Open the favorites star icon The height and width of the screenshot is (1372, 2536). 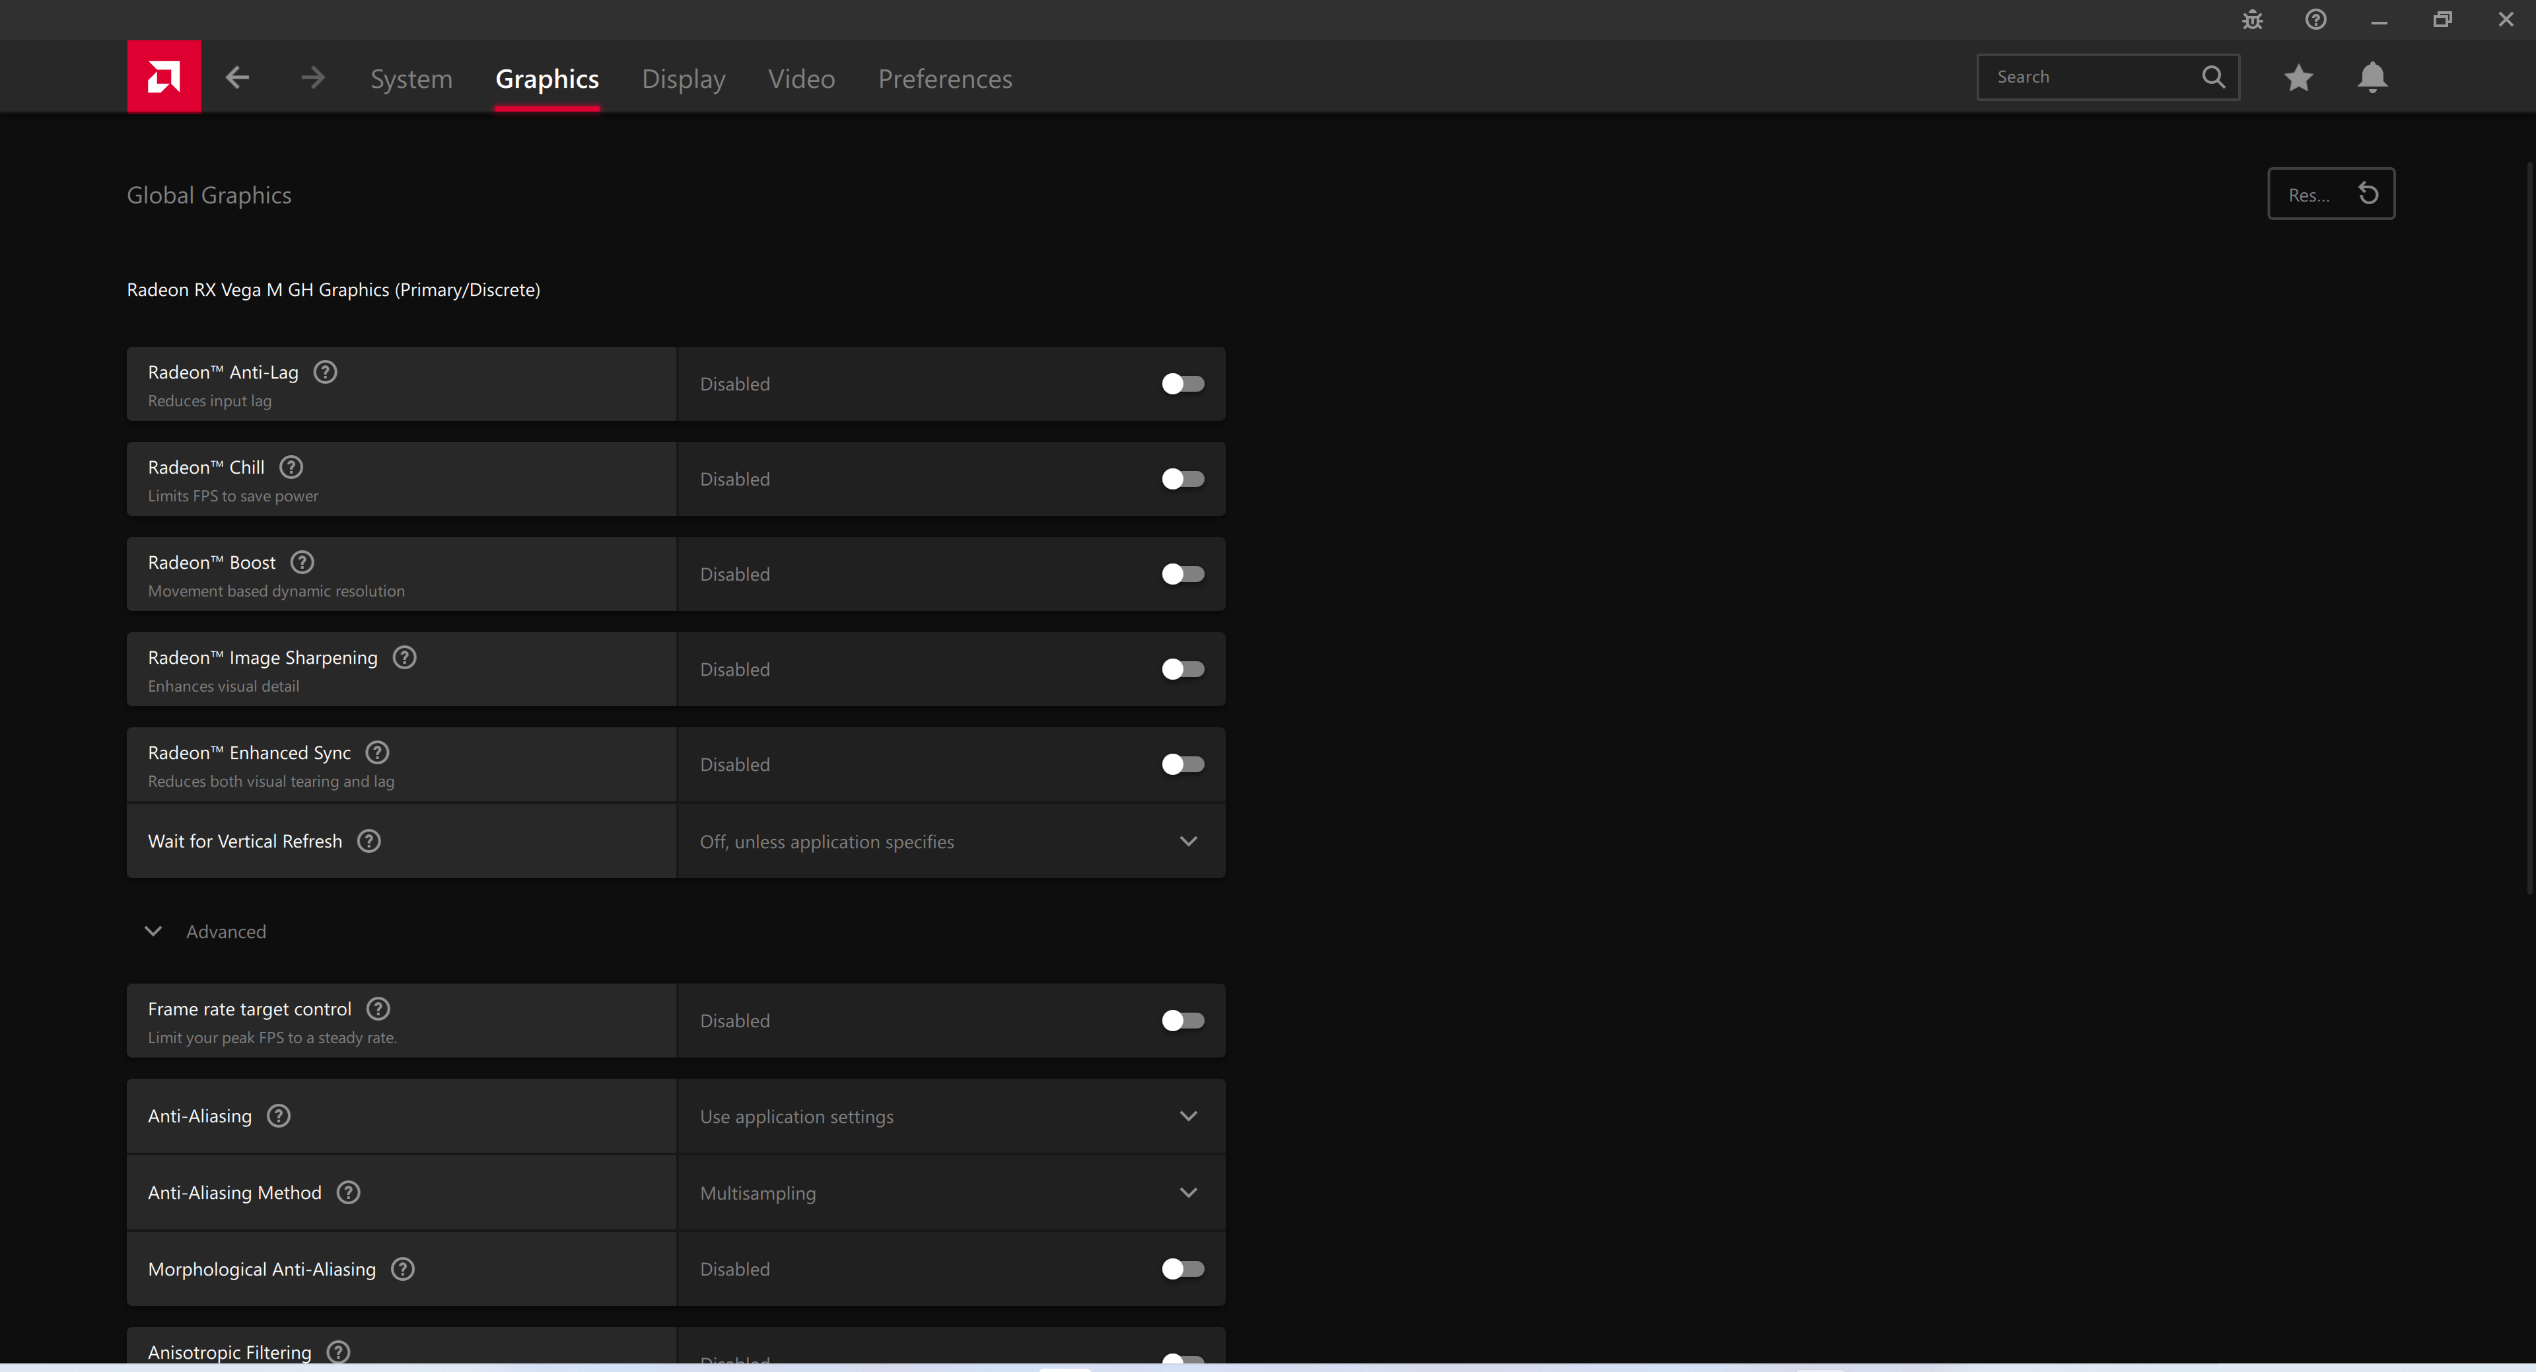[x=2298, y=77]
